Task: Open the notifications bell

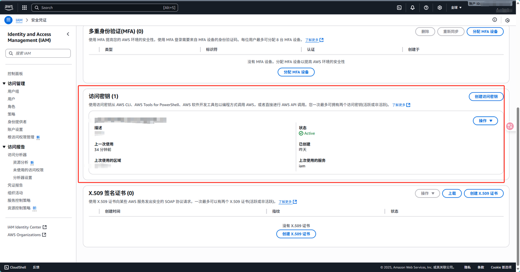Action: point(412,7)
